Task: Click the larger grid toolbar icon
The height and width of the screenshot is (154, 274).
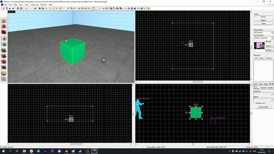Action: coord(13,9)
